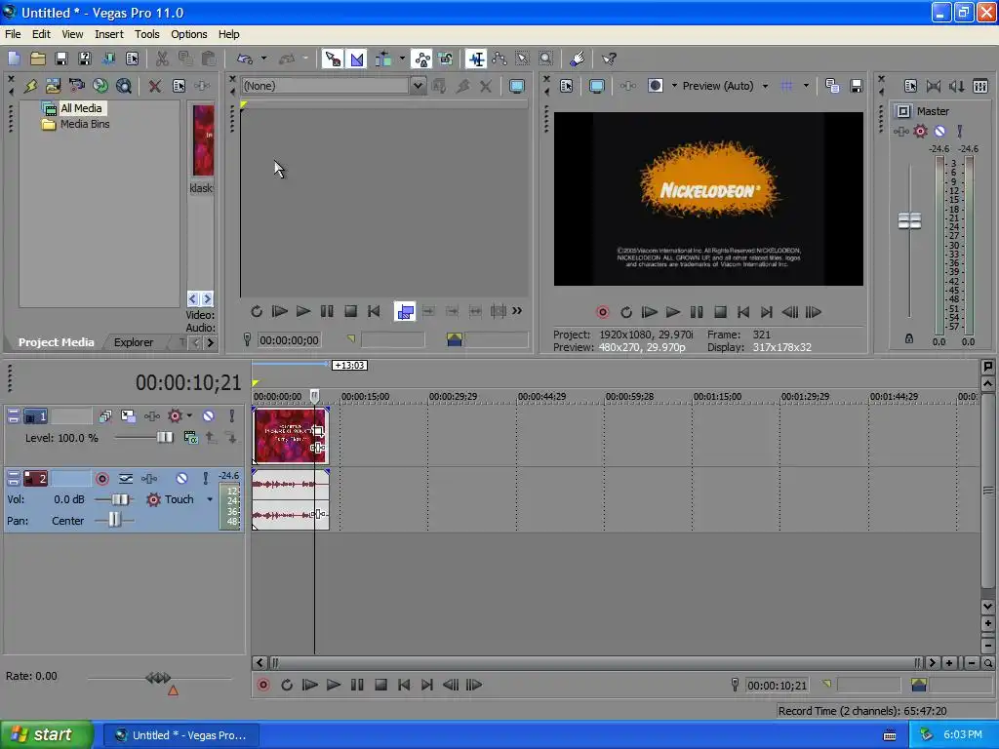Open Video Preview on External Monitor icon

596,86
